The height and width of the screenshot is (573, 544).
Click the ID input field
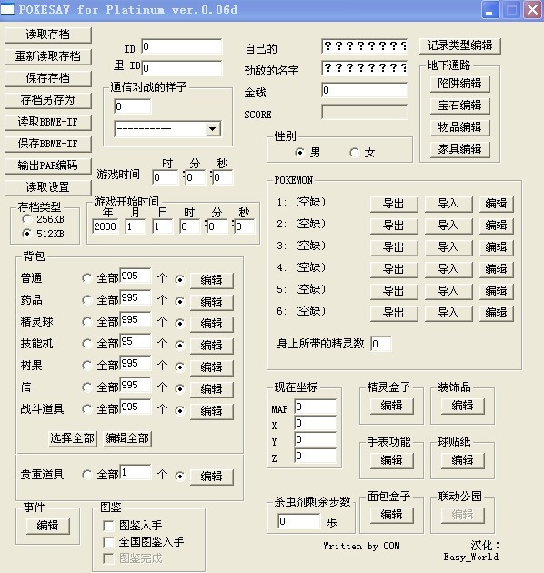pos(182,46)
